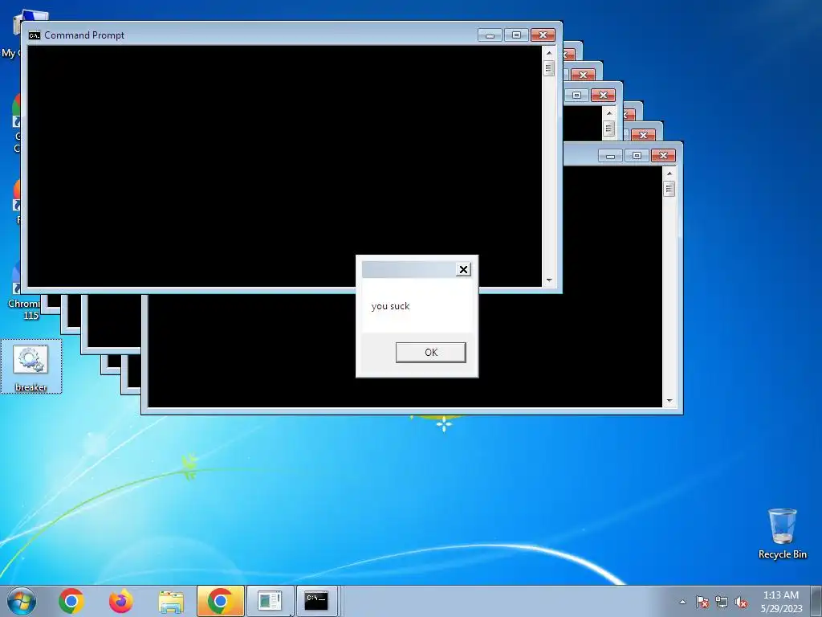Launch Firefox from the taskbar

120,601
